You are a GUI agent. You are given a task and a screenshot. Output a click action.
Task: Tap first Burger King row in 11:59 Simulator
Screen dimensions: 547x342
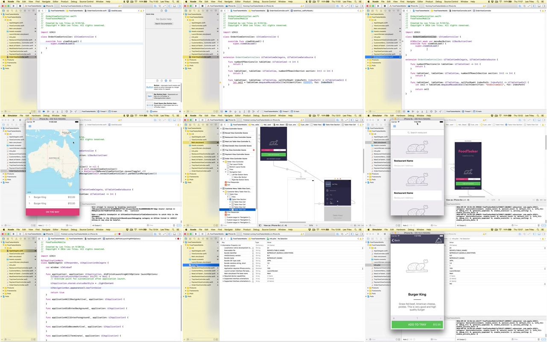(x=53, y=197)
